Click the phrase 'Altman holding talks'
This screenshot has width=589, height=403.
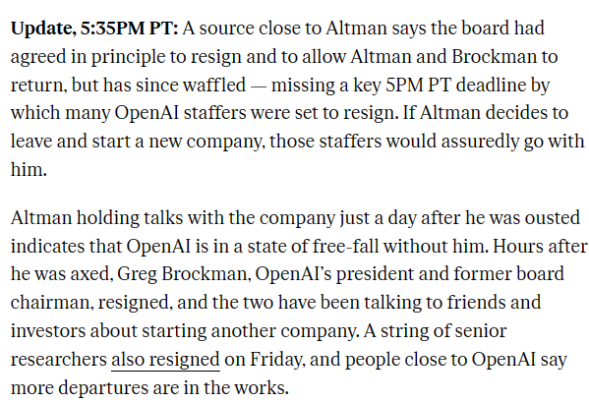pyautogui.click(x=97, y=218)
